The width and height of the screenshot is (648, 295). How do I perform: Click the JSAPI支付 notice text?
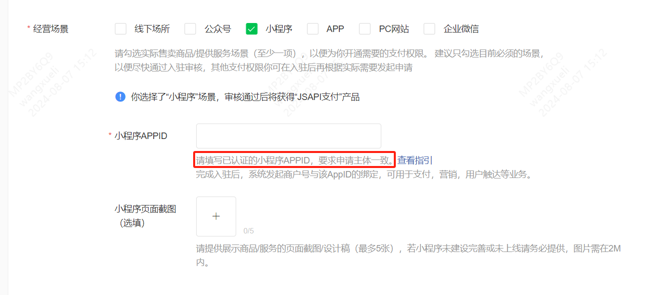tap(245, 97)
